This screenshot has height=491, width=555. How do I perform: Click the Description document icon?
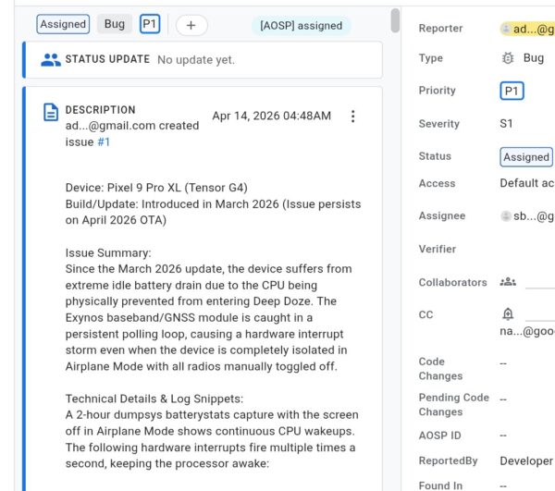(x=51, y=113)
